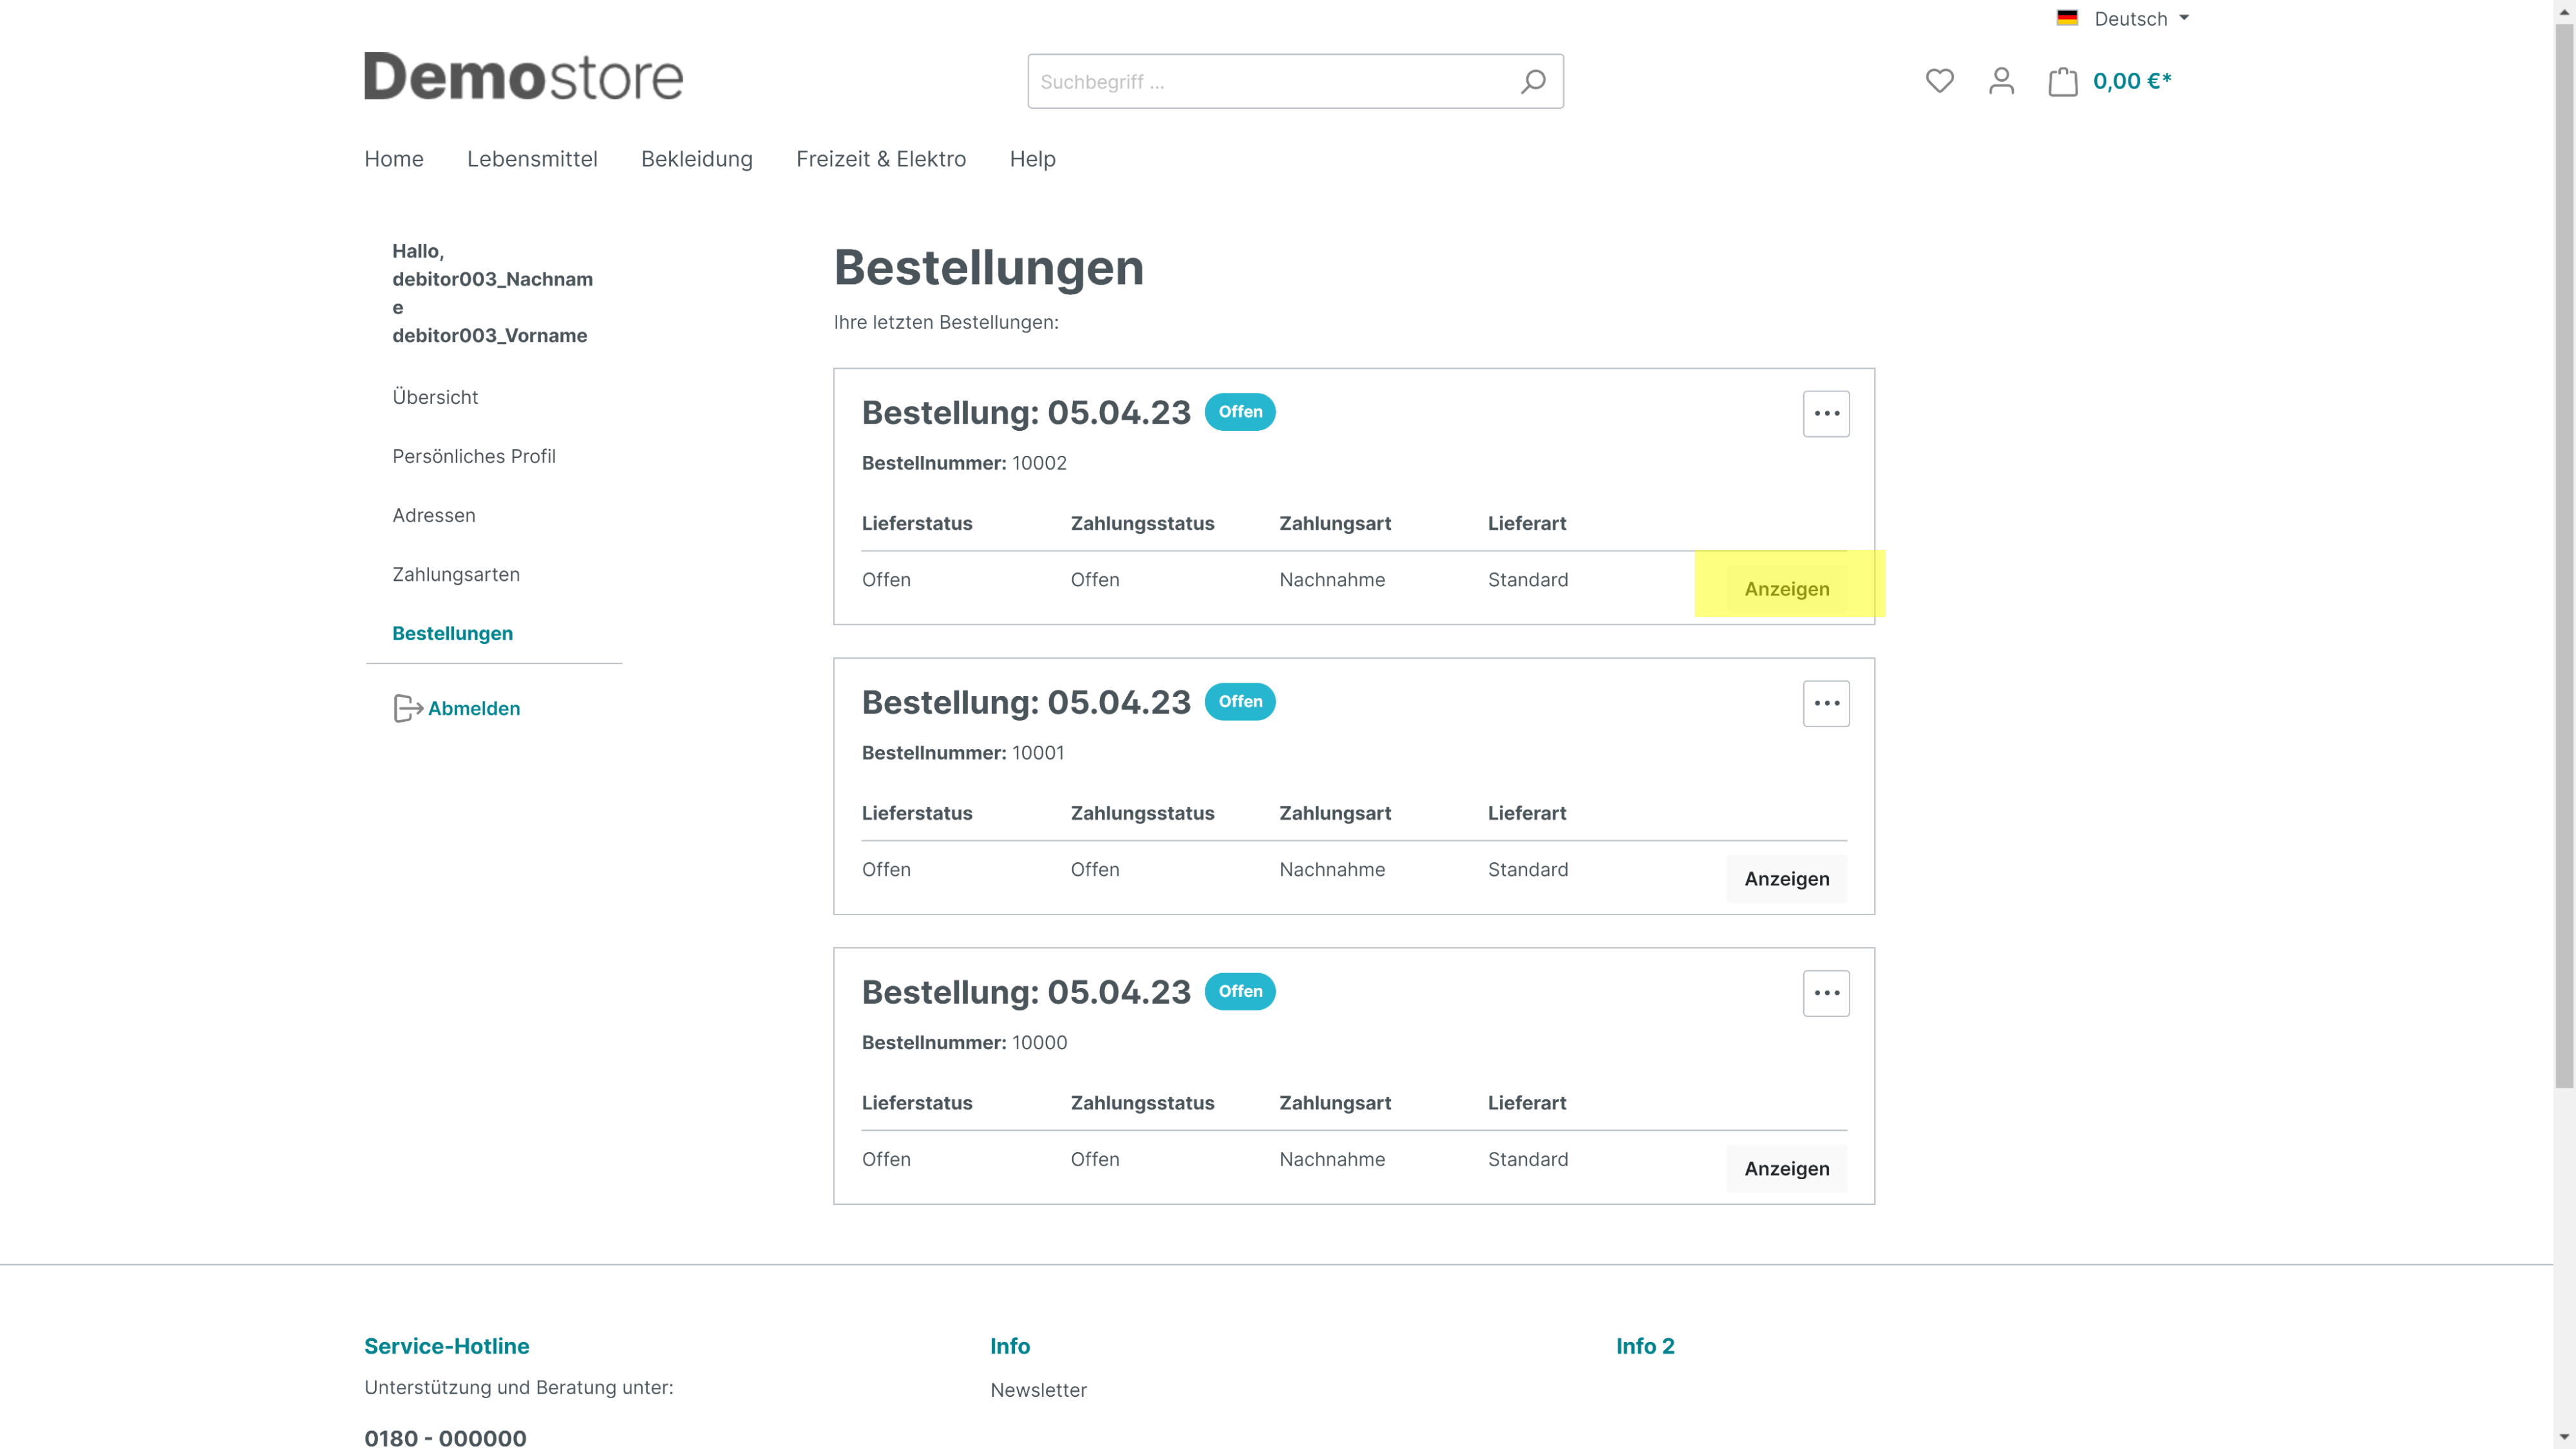
Task: Go to Home navigation item
Action: (x=394, y=159)
